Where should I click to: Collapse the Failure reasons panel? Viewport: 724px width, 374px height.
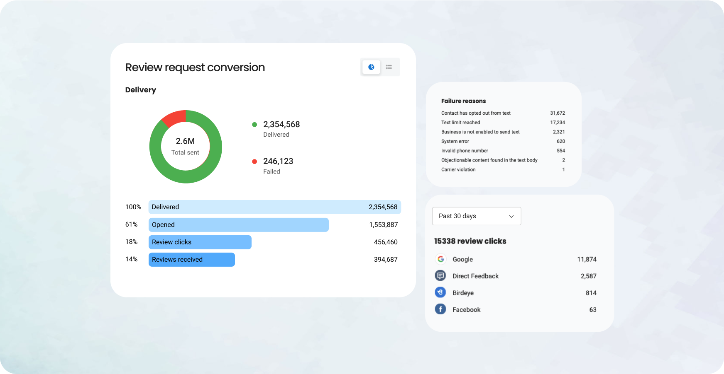(x=464, y=101)
